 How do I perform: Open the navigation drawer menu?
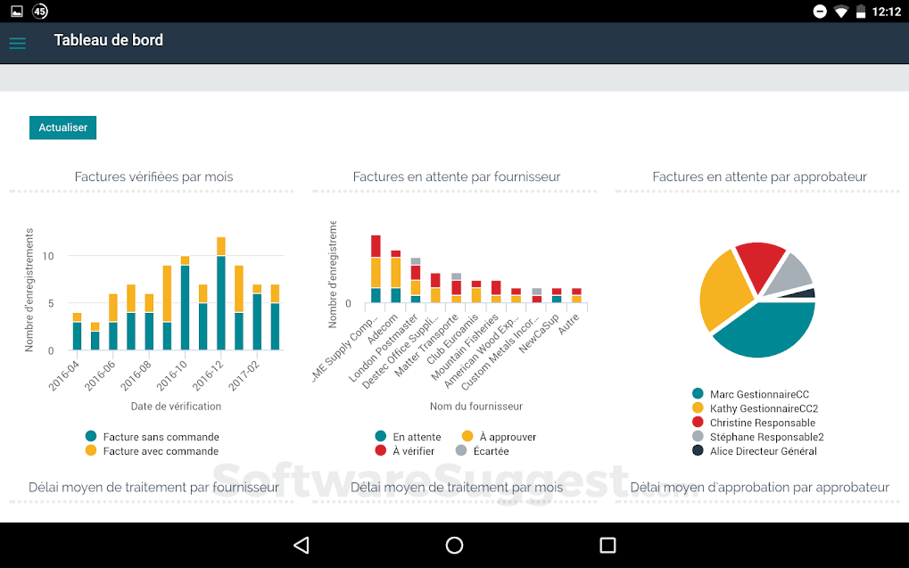17,42
